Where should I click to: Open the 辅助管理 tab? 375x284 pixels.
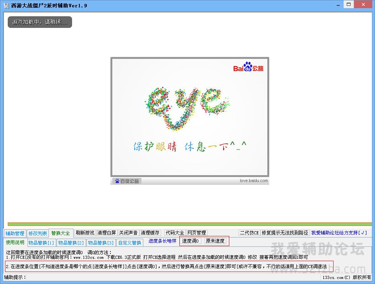15,233
